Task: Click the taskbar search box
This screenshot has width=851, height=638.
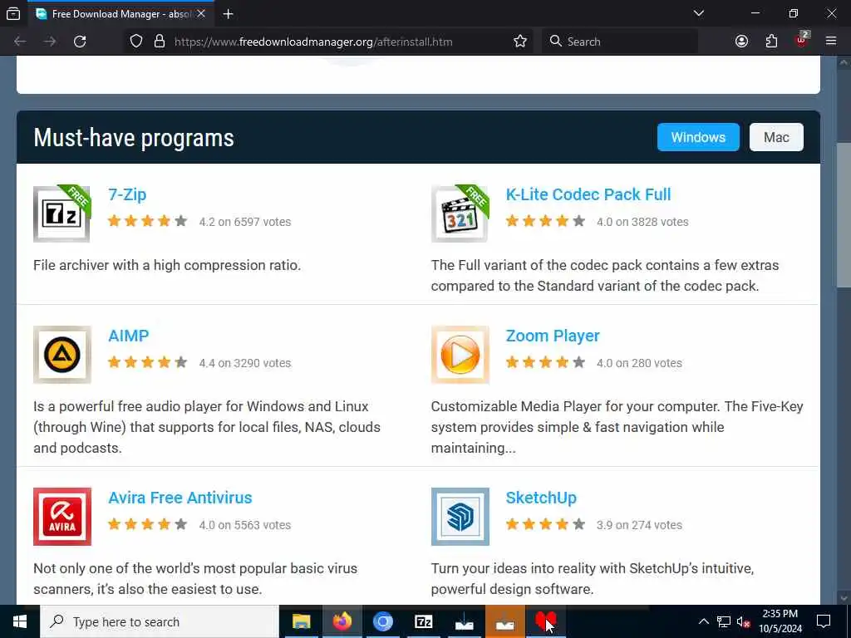Action: click(x=160, y=621)
